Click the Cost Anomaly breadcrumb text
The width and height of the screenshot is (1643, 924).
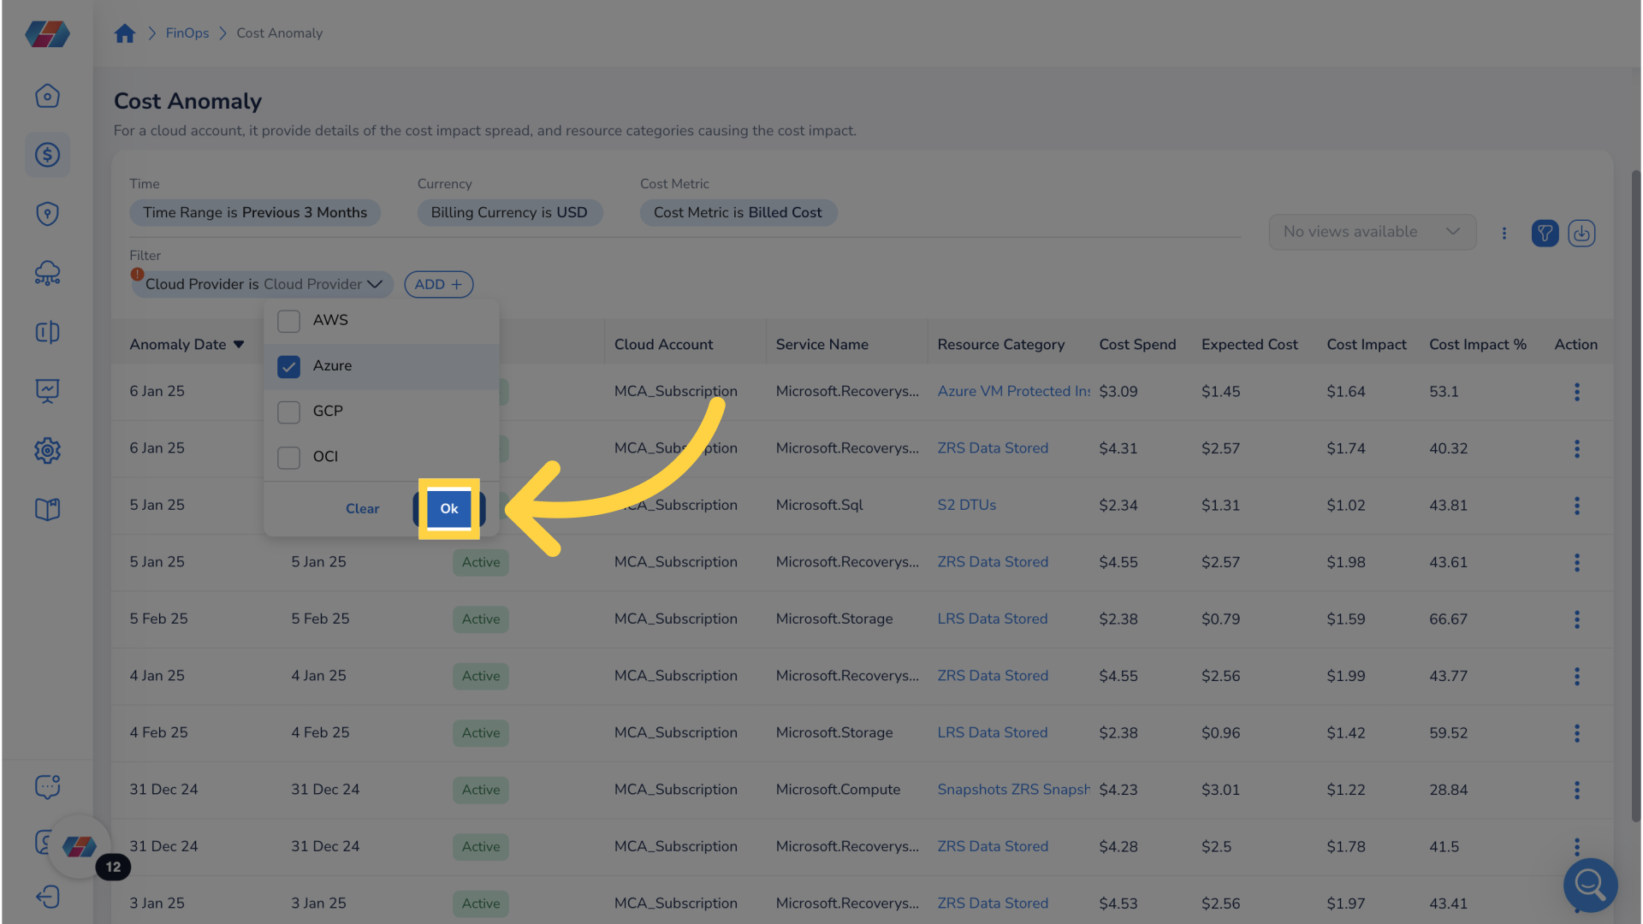[x=279, y=33]
